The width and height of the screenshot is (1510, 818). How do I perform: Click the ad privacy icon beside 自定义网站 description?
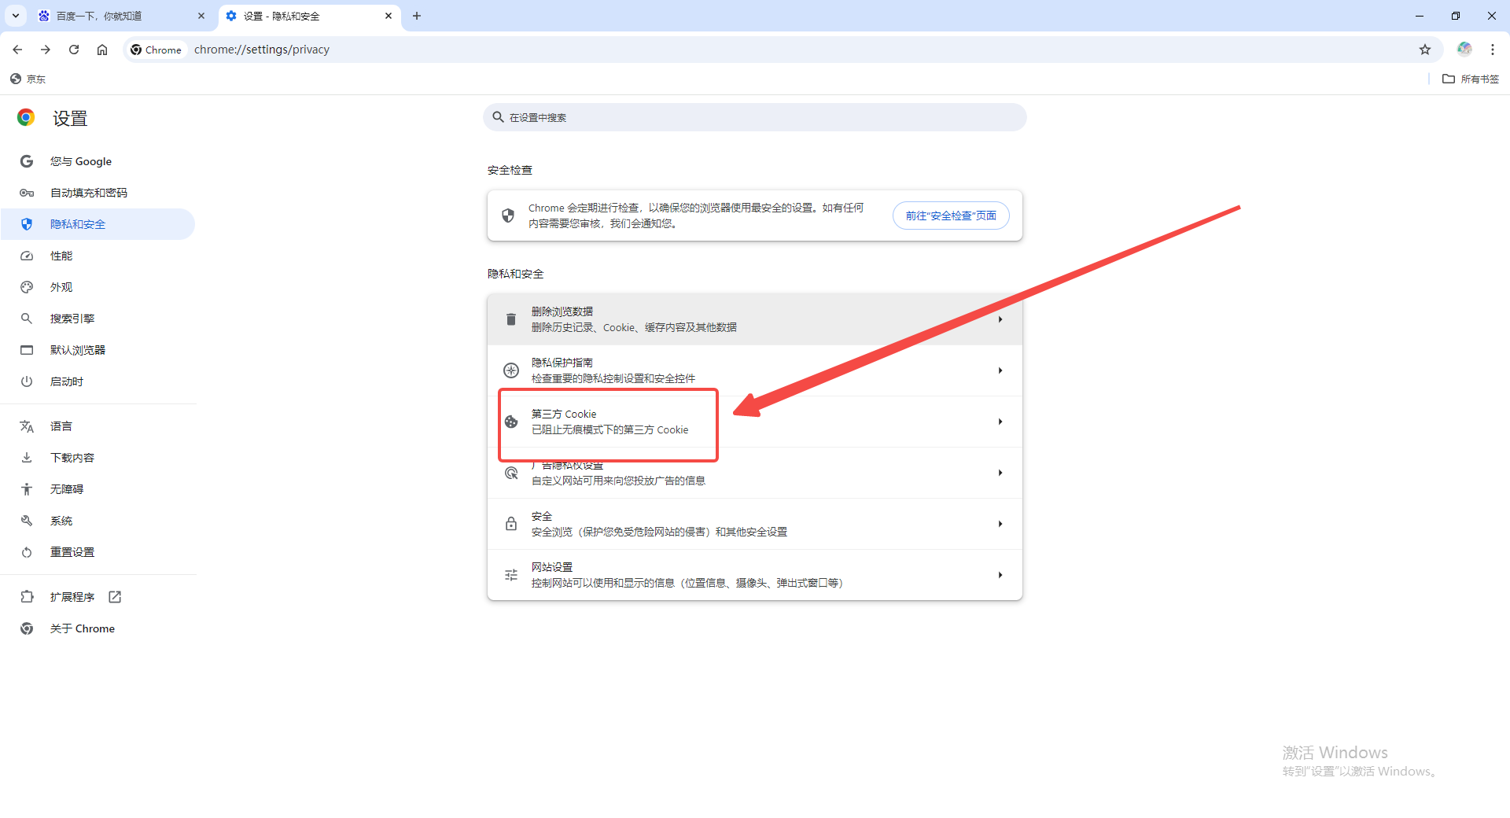[x=511, y=473]
